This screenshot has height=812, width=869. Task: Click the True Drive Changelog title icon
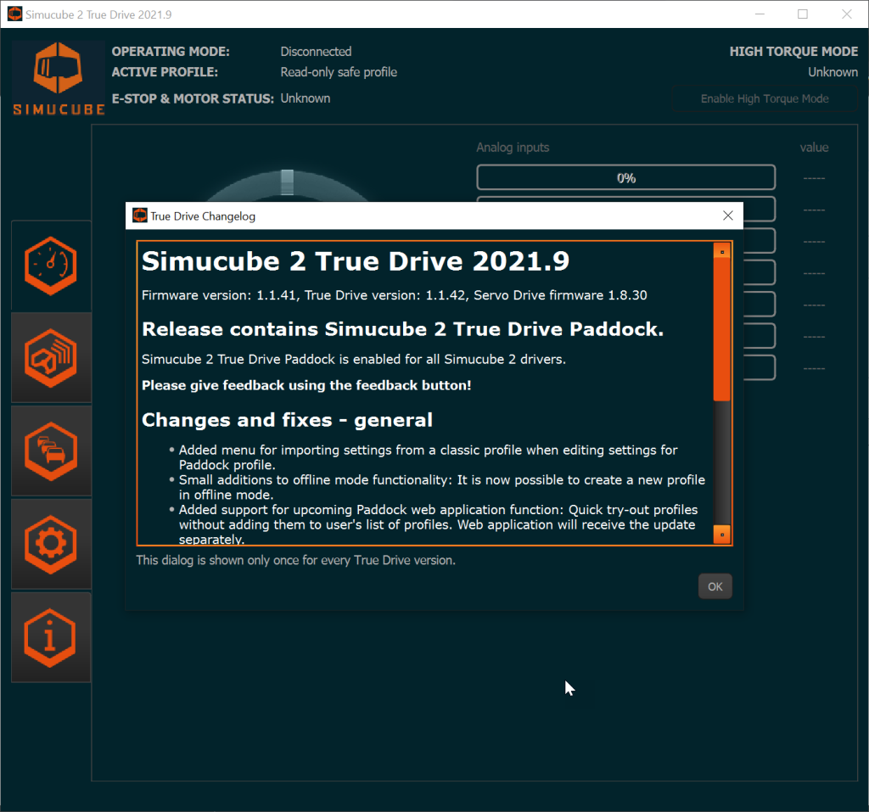coord(140,216)
